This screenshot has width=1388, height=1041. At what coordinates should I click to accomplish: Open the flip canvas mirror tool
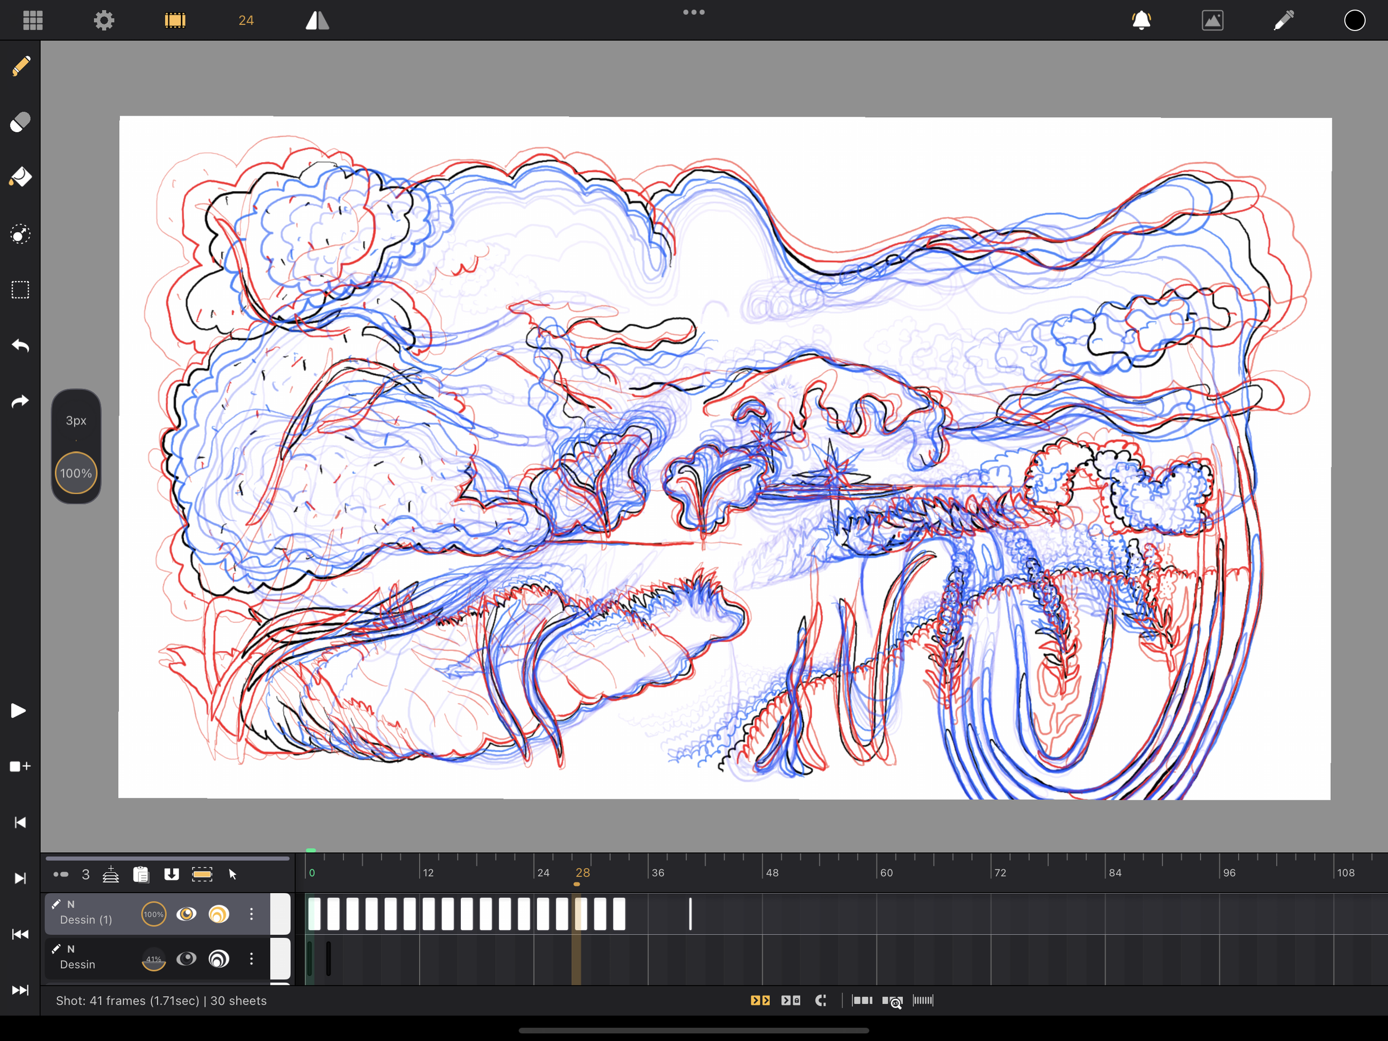tap(317, 20)
